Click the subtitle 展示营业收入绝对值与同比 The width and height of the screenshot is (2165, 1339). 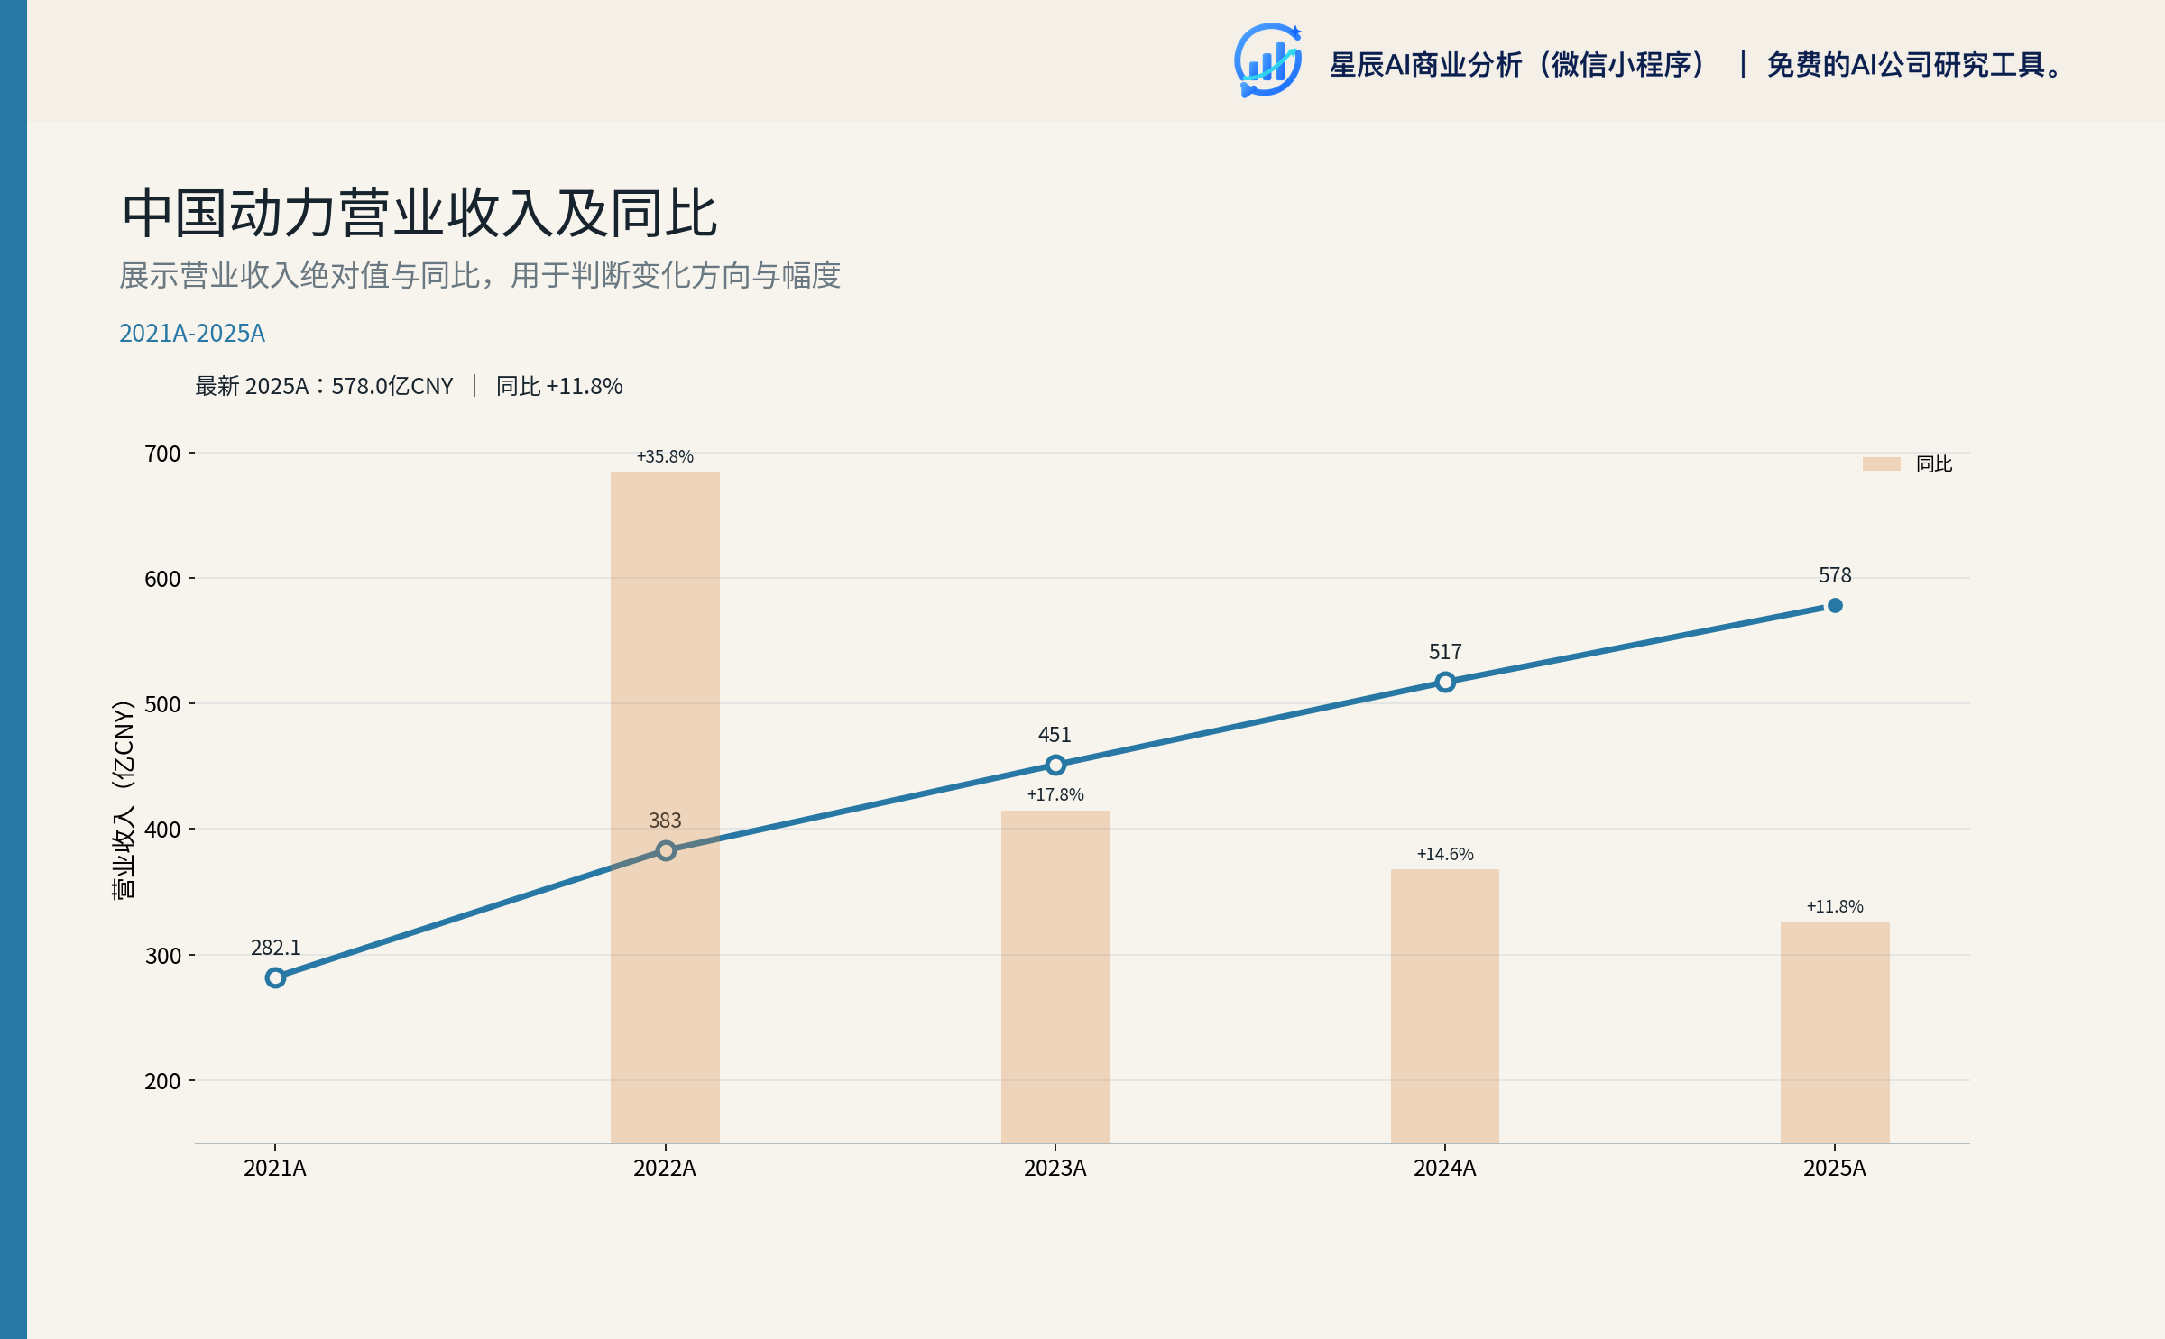coord(299,275)
